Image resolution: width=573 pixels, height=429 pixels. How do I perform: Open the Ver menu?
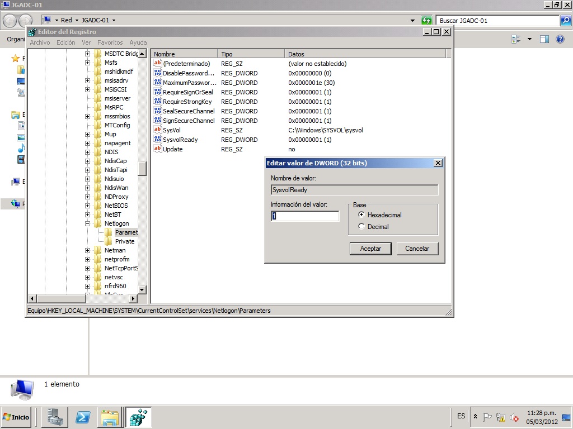pyautogui.click(x=86, y=42)
